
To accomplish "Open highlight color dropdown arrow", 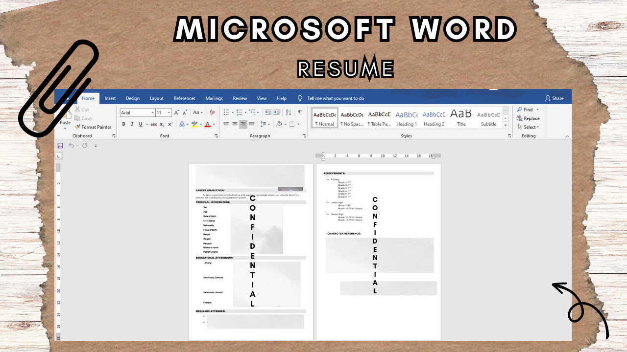I will 200,124.
